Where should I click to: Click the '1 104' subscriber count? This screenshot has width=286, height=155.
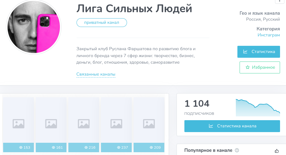[x=197, y=104]
